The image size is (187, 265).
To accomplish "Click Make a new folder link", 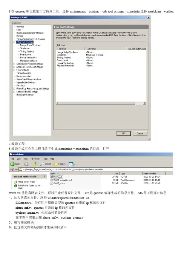I will 26,182.
